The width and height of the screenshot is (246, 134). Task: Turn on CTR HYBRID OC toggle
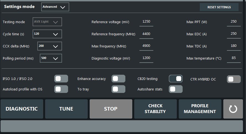pyautogui.click(x=234, y=79)
